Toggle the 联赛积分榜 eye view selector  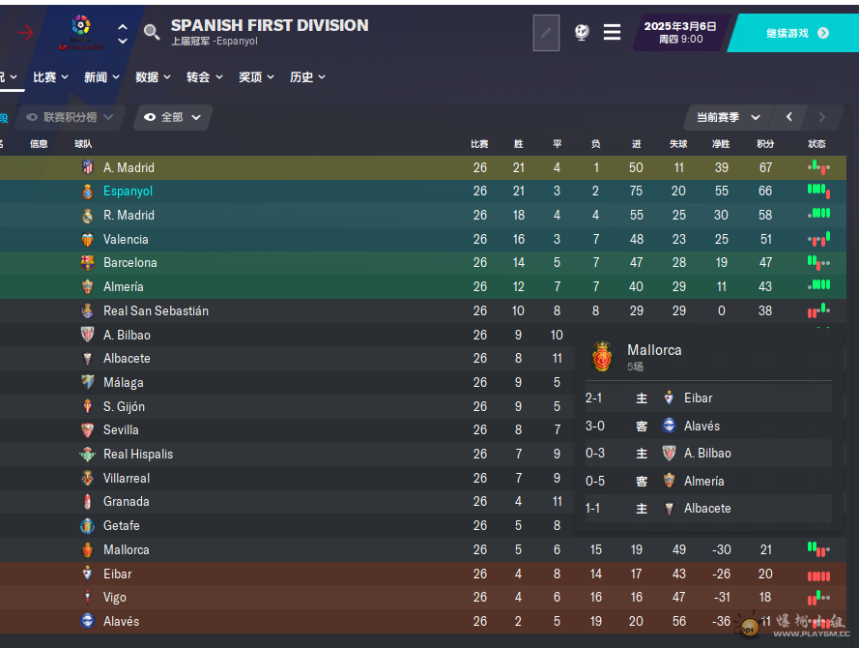[70, 117]
